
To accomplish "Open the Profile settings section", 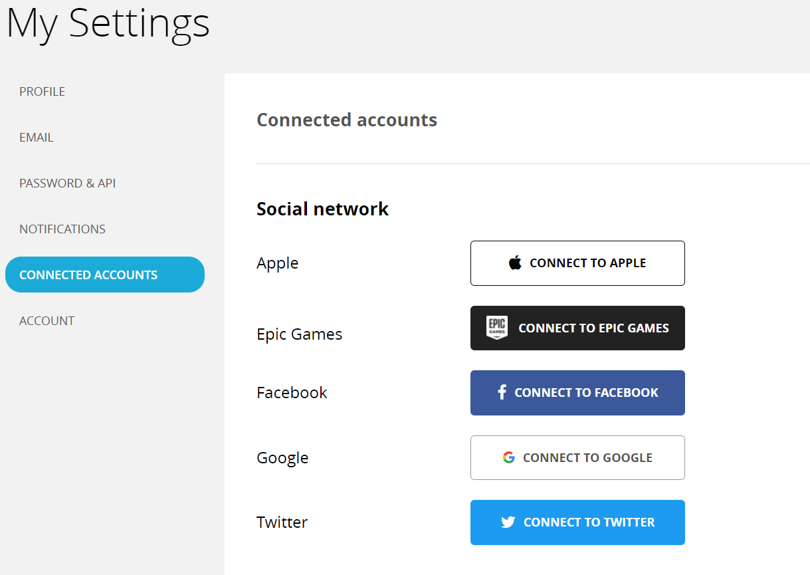I will click(x=43, y=92).
